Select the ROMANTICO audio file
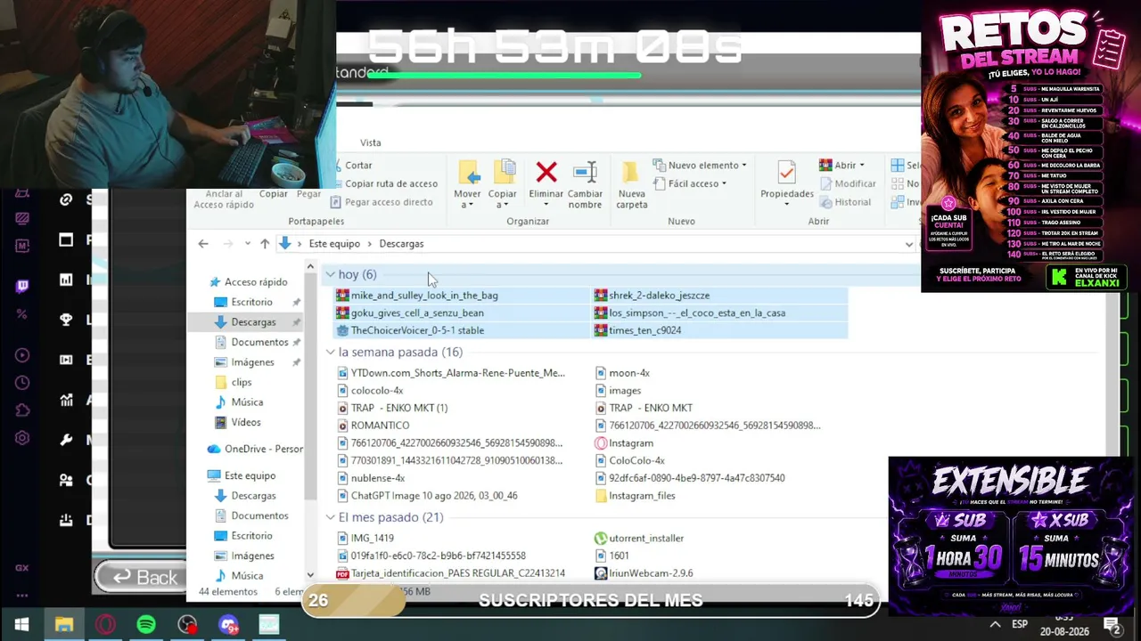This screenshot has height=641, width=1141. [373, 426]
